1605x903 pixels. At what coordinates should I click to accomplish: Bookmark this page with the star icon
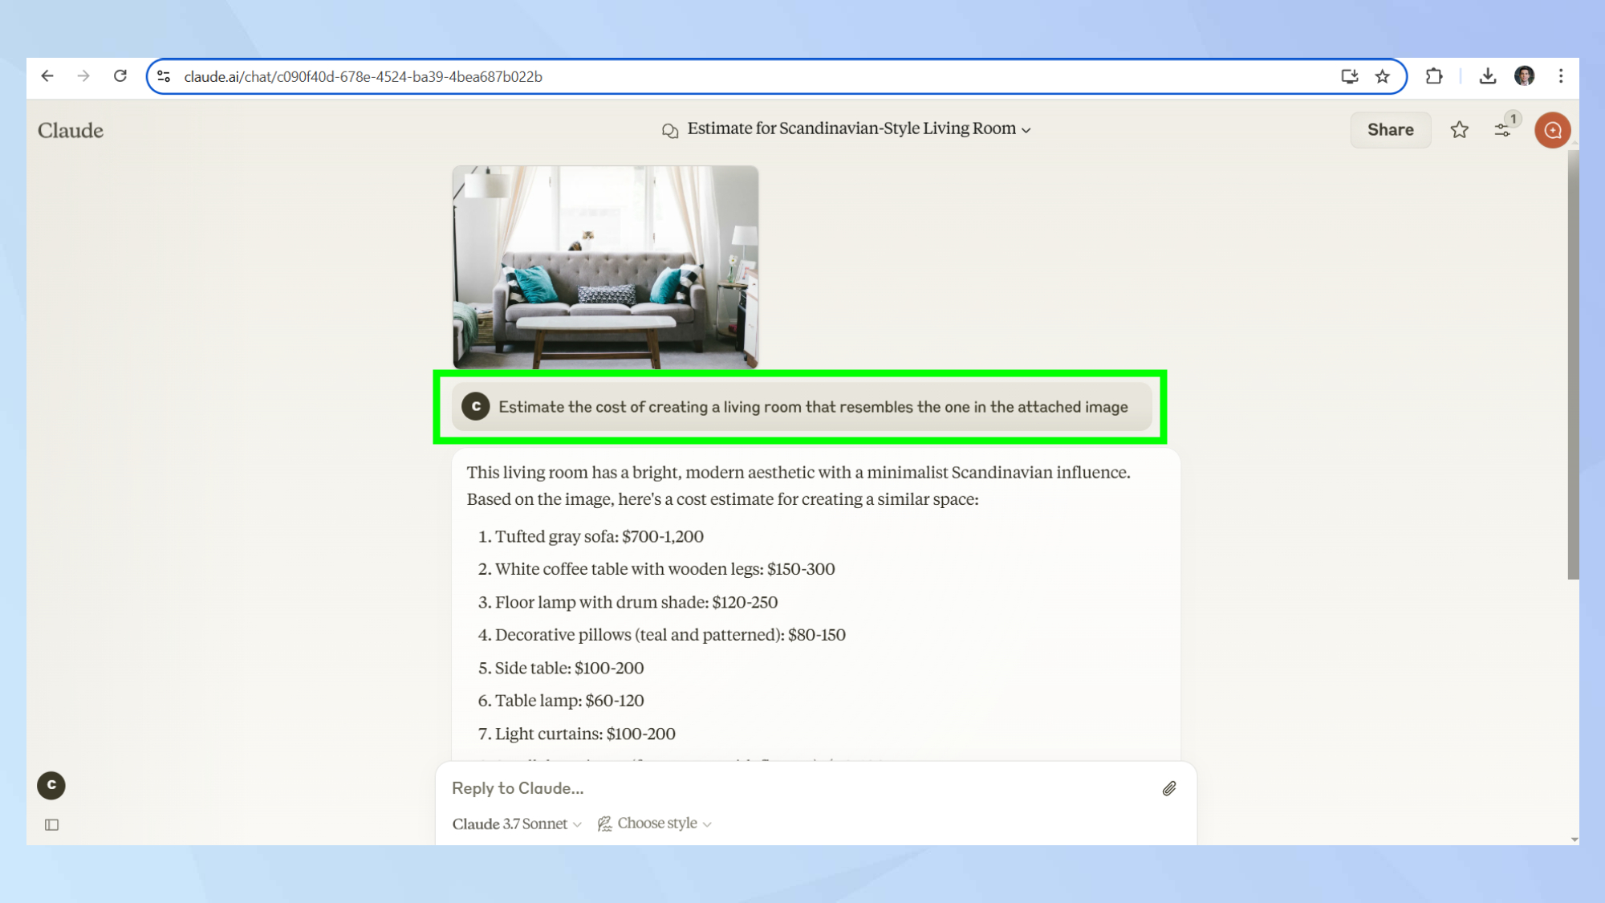tap(1382, 76)
